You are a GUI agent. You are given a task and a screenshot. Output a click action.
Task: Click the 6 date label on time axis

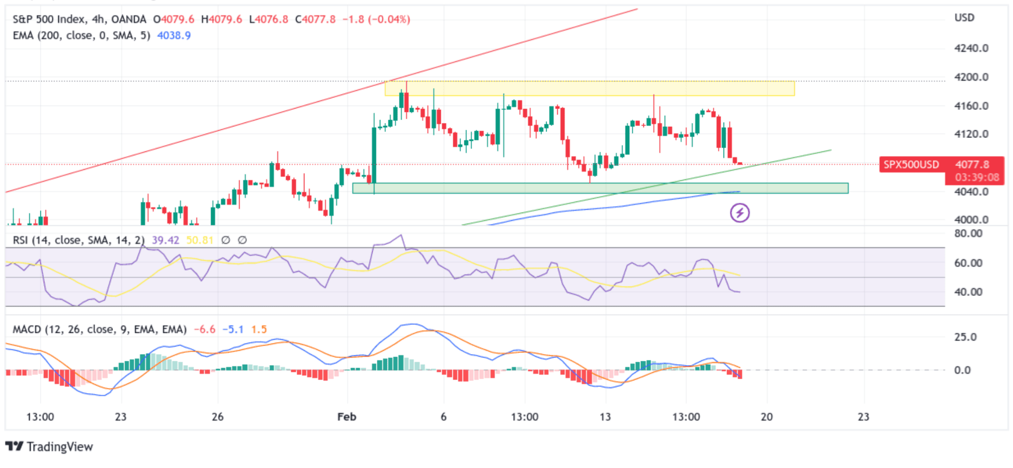tap(444, 417)
